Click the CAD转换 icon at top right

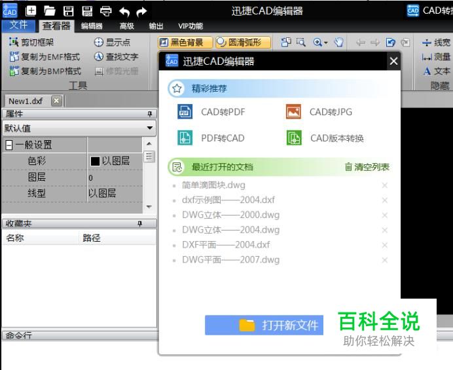pos(412,11)
